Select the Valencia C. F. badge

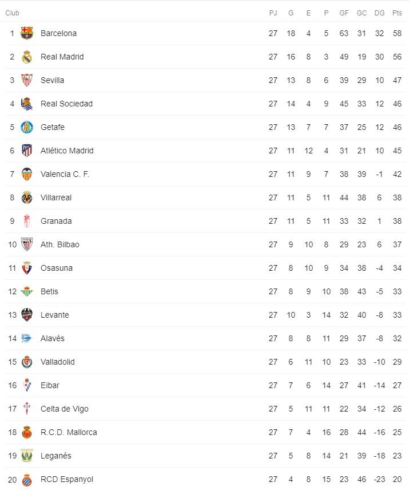point(27,174)
